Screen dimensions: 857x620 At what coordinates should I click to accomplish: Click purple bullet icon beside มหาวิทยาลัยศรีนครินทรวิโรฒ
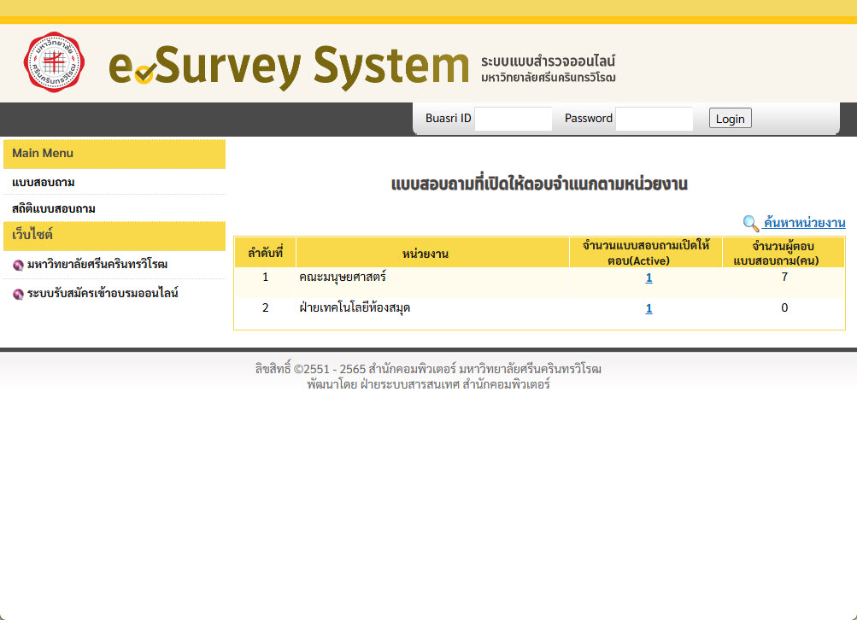[18, 265]
